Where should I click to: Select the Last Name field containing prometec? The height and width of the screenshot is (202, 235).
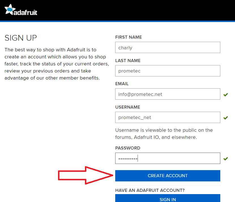click(168, 71)
